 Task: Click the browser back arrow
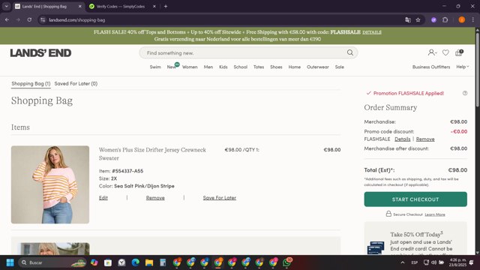pyautogui.click(x=7, y=20)
